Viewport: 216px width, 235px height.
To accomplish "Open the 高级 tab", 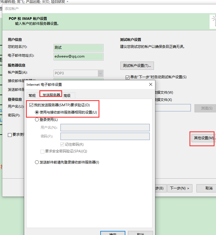I will tap(67, 96).
